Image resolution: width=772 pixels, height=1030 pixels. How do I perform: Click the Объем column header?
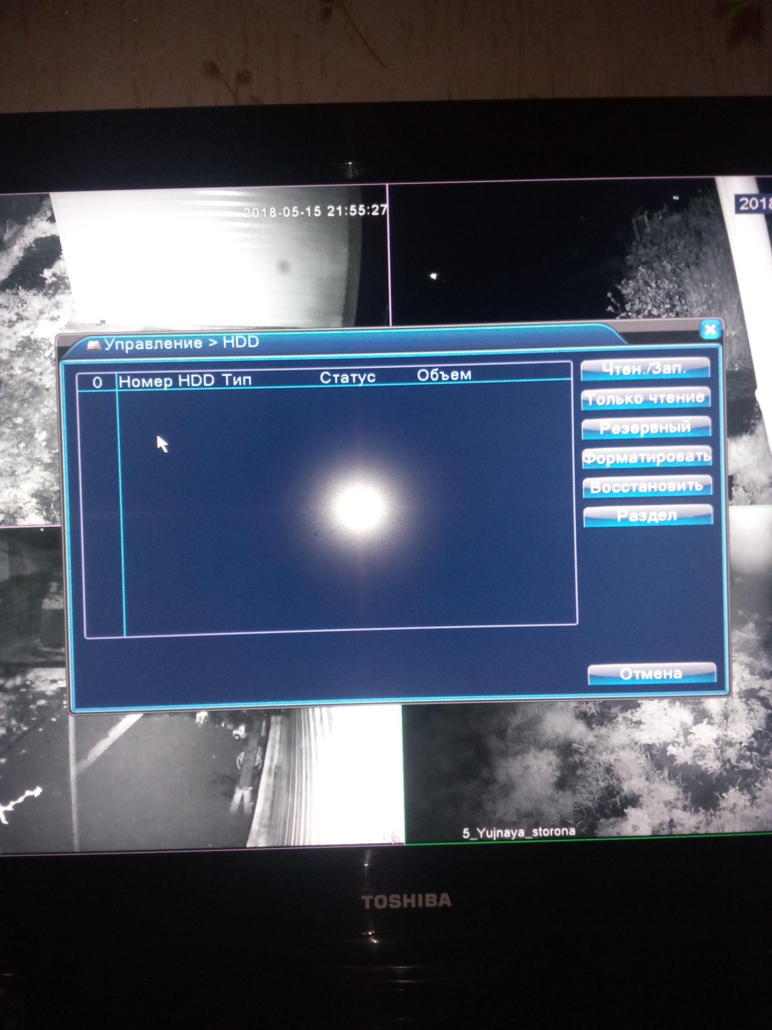coord(444,375)
